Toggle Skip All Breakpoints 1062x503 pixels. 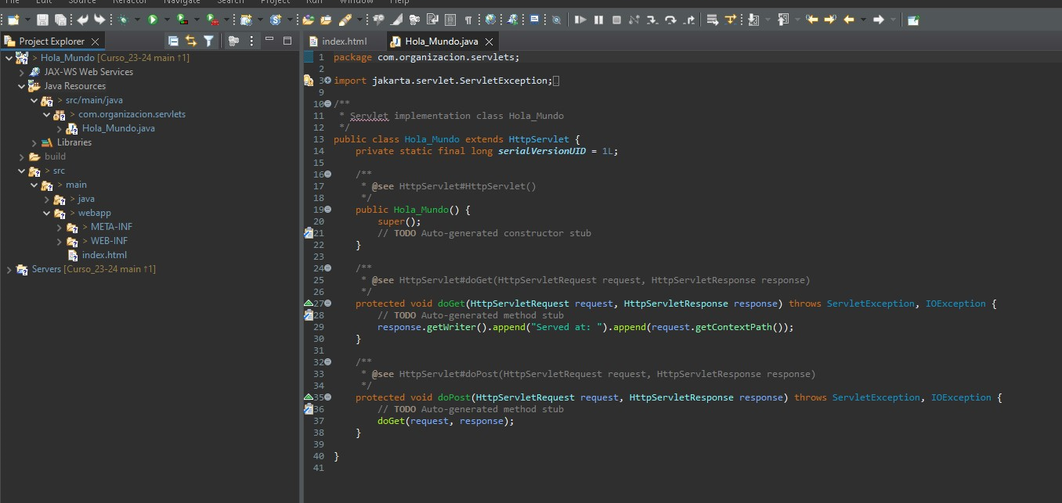point(556,20)
